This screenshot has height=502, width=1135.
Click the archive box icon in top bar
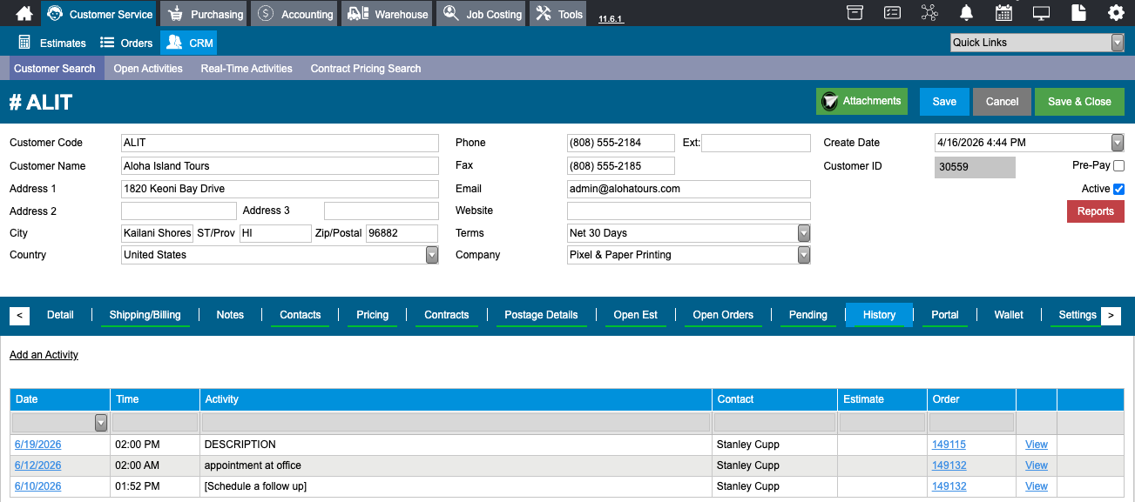[855, 13]
